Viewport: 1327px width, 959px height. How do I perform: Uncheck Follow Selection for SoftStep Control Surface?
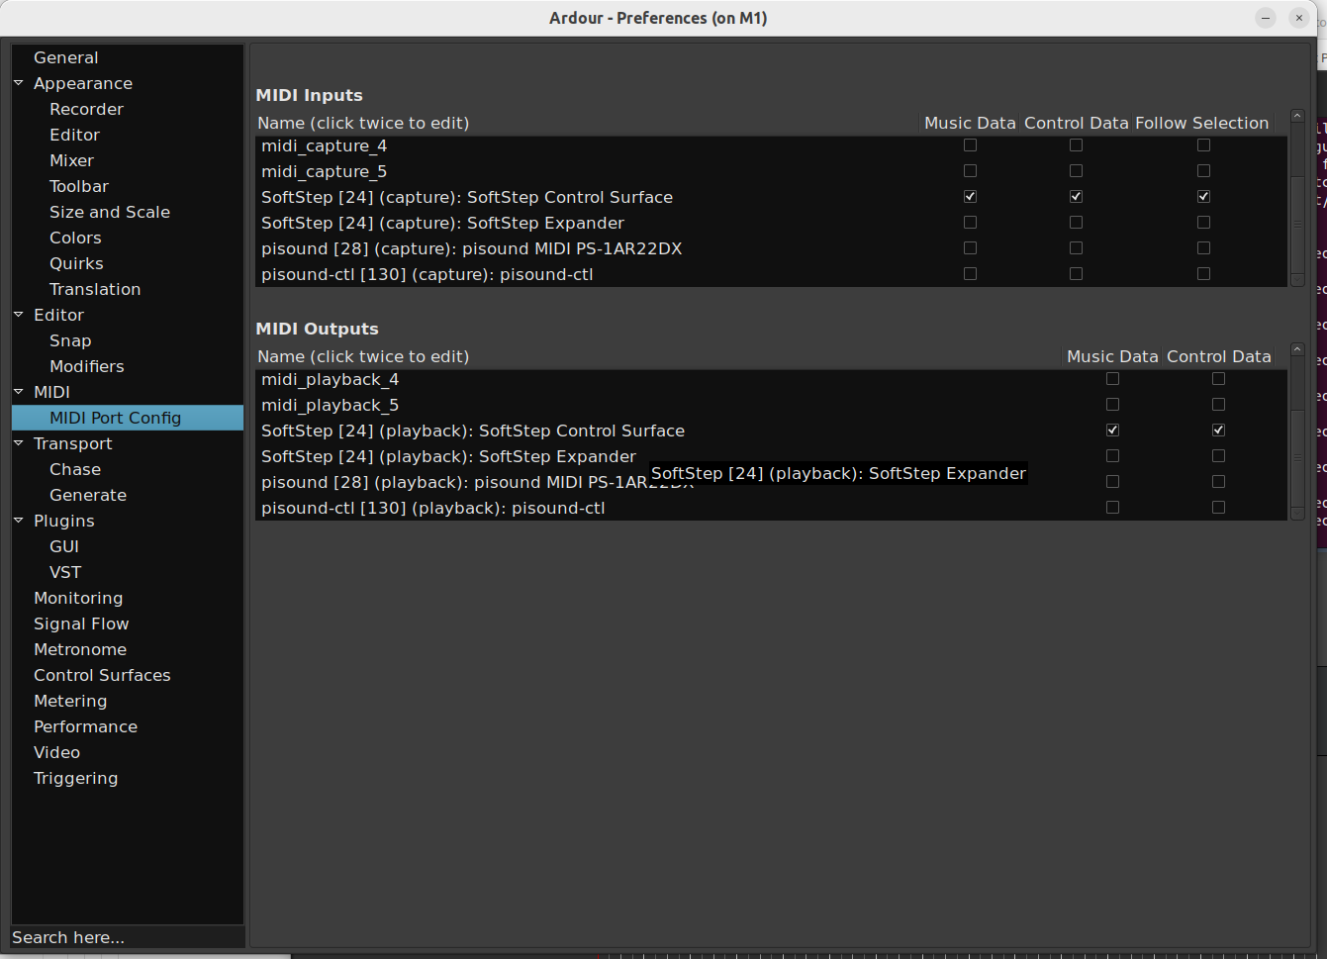click(x=1203, y=197)
